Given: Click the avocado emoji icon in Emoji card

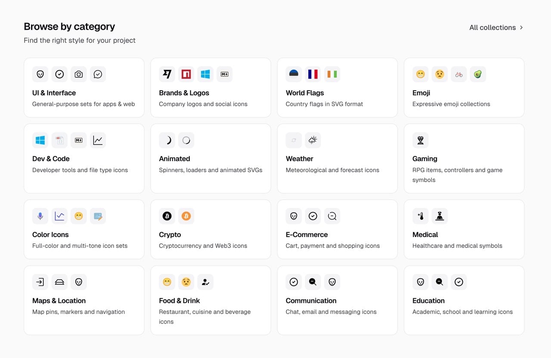Looking at the screenshot, I should (478, 74).
